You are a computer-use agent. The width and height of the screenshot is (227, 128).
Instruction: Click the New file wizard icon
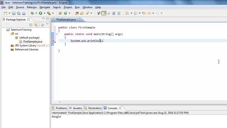[x=5, y=14]
